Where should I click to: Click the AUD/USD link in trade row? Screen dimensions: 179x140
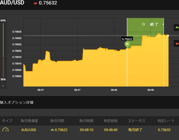pyautogui.click(x=29, y=130)
